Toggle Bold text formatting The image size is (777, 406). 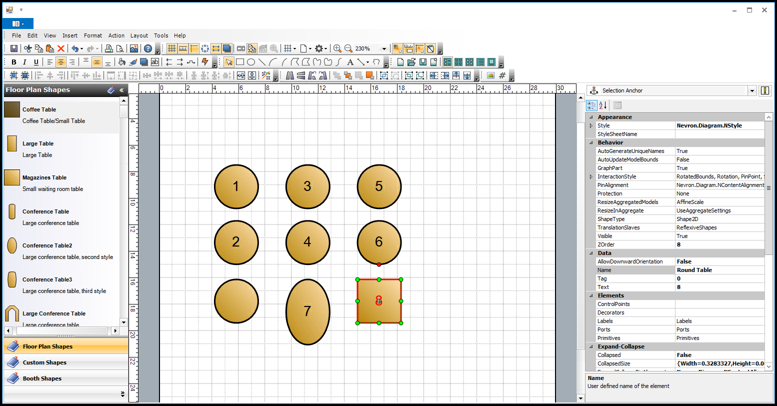pyautogui.click(x=14, y=62)
